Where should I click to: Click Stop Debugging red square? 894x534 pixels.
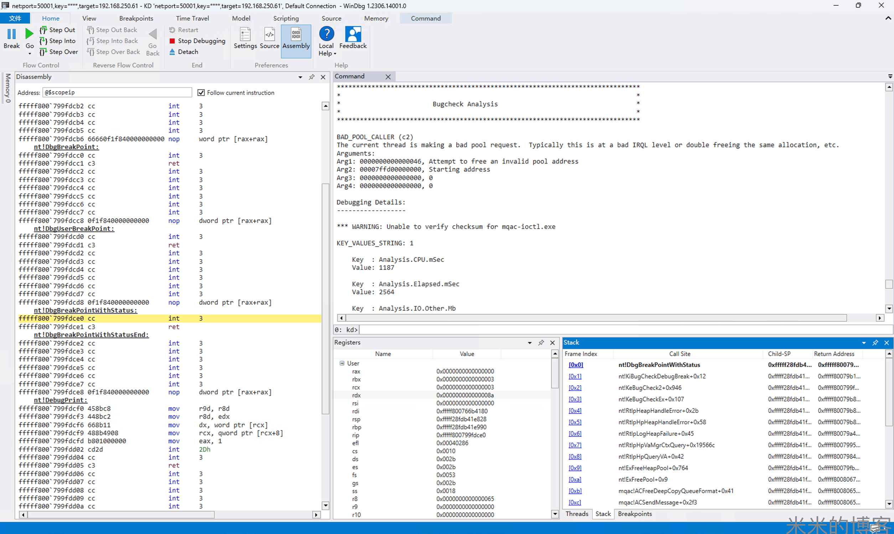tap(172, 41)
